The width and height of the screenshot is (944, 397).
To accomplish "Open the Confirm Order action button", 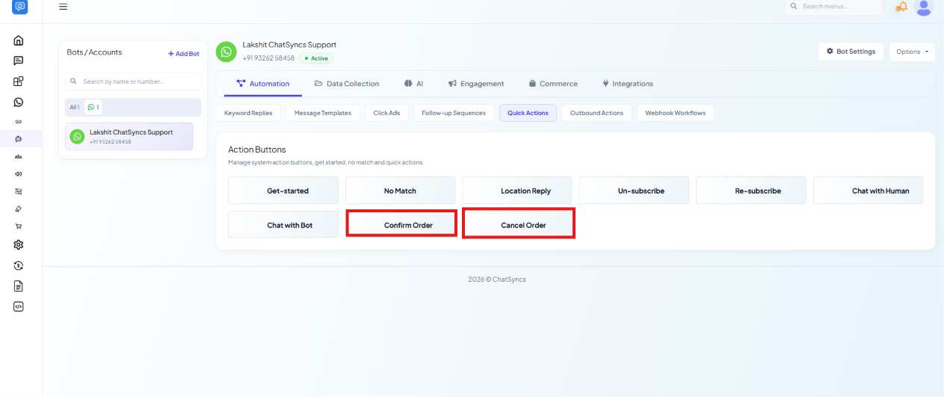I will pos(401,224).
